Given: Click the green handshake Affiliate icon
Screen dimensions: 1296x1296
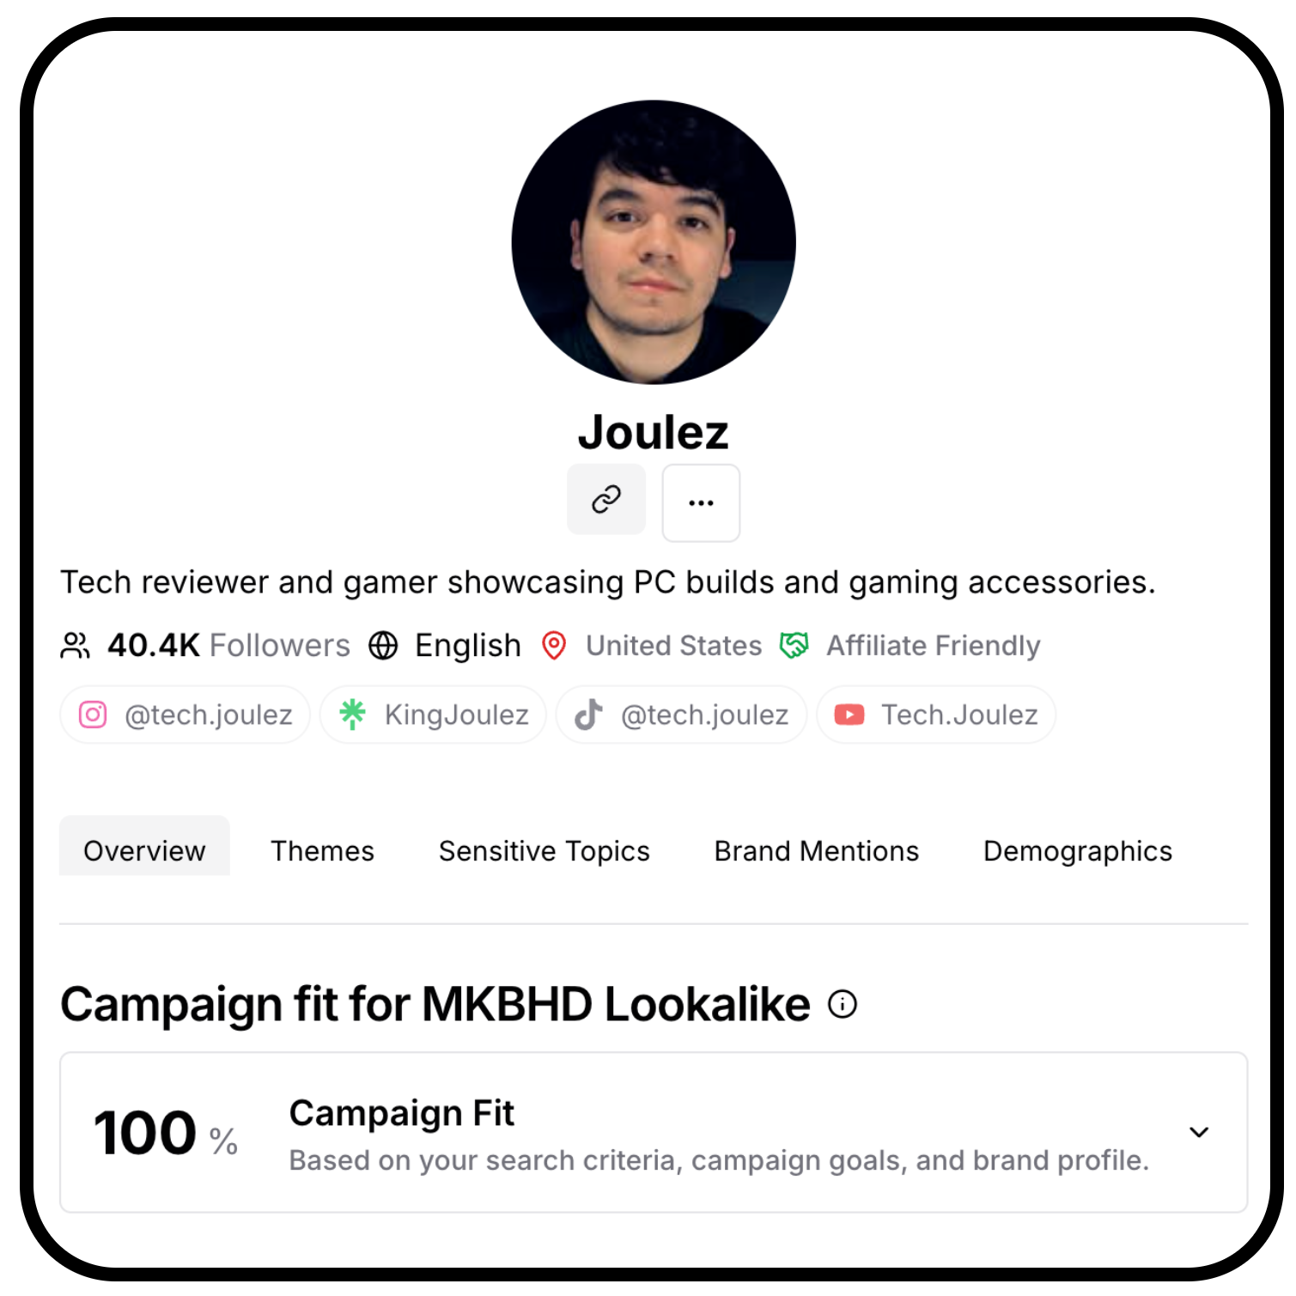Looking at the screenshot, I should [x=794, y=645].
